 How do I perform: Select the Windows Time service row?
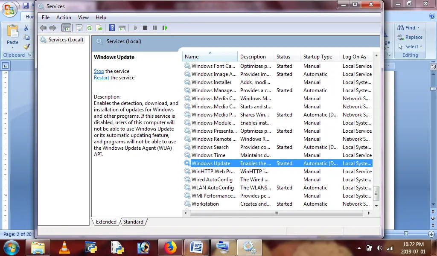pyautogui.click(x=278, y=155)
